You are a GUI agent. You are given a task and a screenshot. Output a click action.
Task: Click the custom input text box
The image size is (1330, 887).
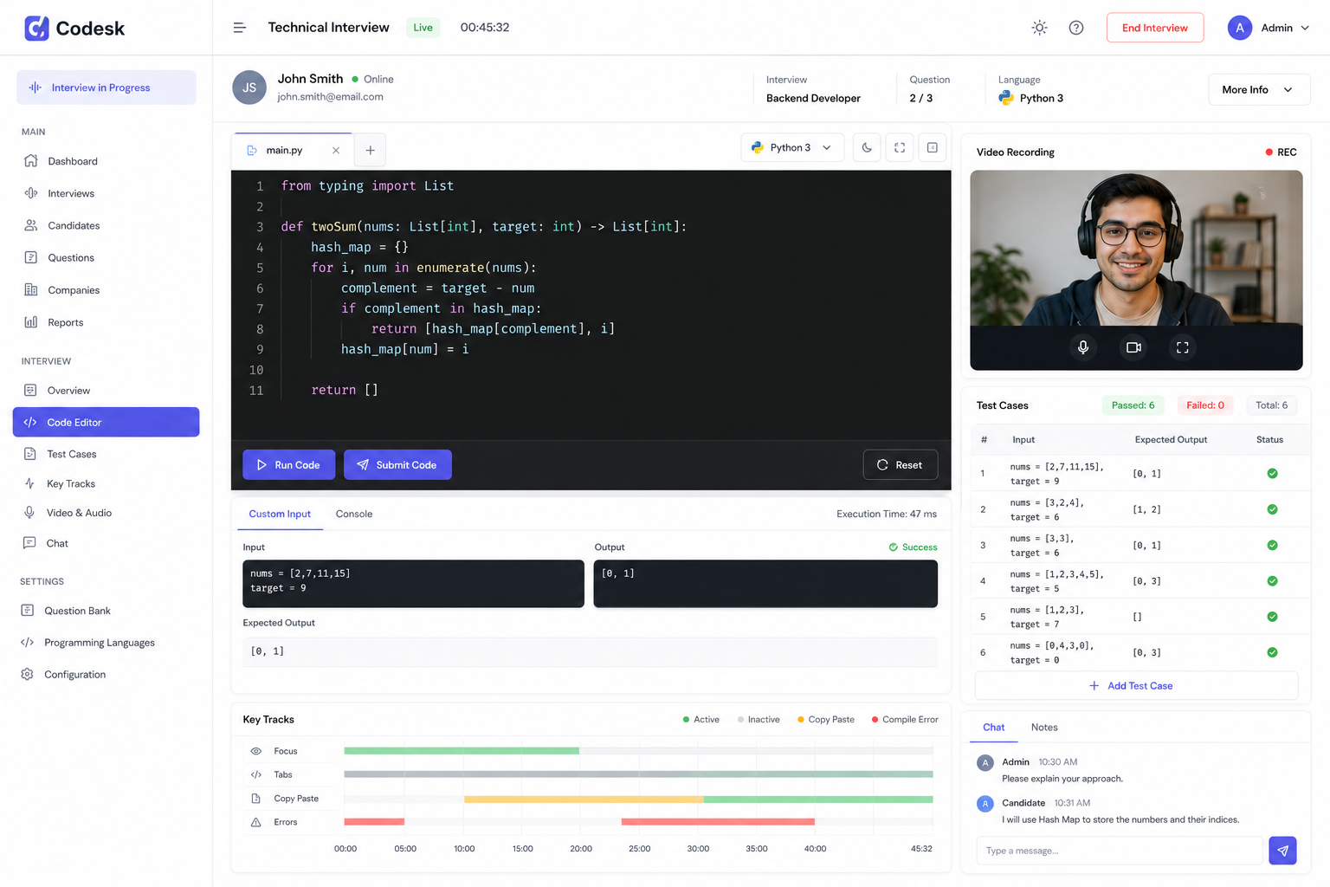413,583
